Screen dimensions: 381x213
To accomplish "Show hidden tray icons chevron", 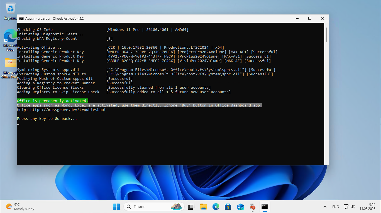I will tap(325, 207).
